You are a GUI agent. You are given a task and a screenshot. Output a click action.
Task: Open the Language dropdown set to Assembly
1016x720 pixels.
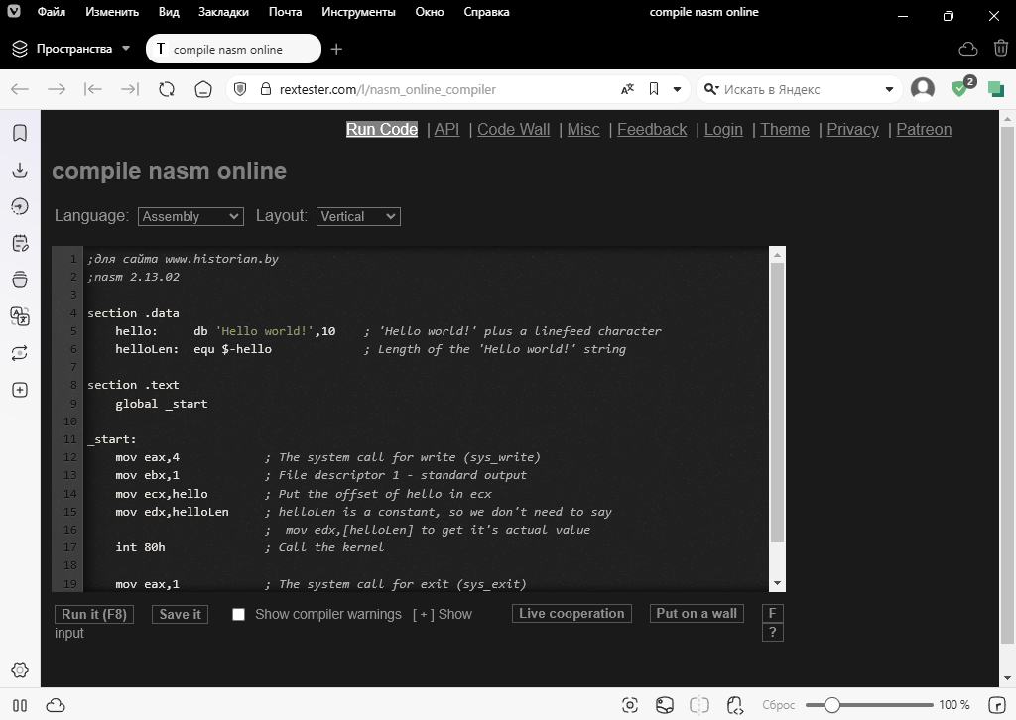click(190, 216)
